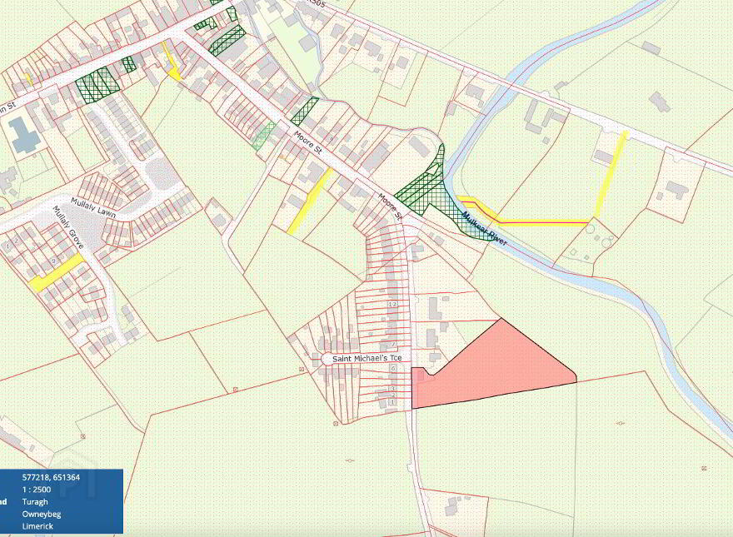Viewport: 733px width, 537px height.
Task: Click the "Mullaly Lawn" street label
Action: pyautogui.click(x=93, y=207)
